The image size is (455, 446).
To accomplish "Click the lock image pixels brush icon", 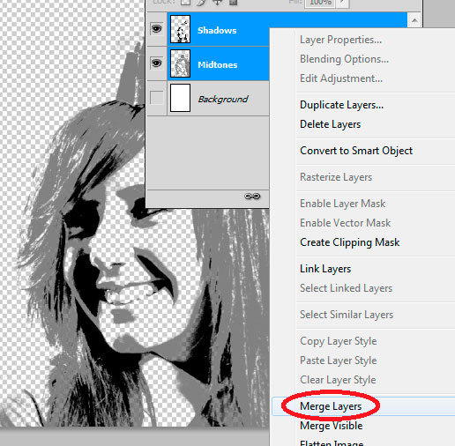I will click(202, 2).
